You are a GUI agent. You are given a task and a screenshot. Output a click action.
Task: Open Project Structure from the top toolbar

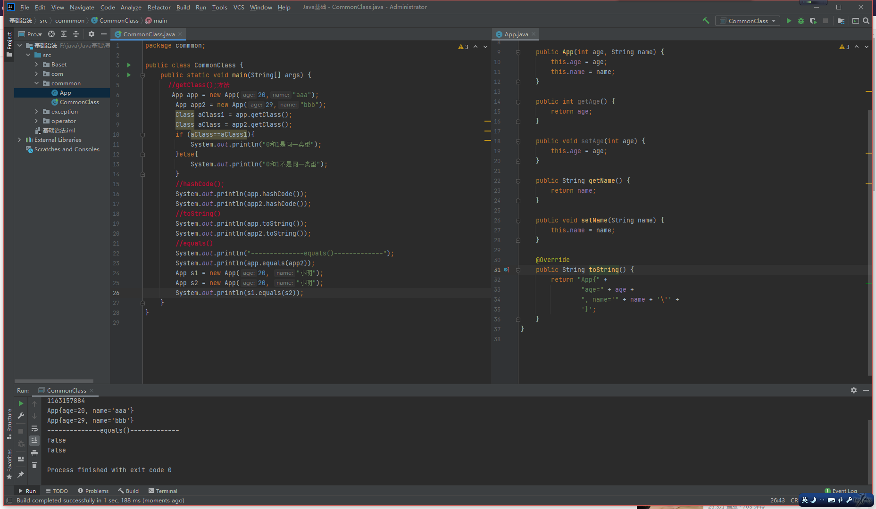[x=841, y=21]
